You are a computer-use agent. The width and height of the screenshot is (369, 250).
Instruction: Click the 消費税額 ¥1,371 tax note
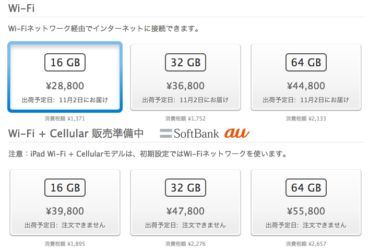tap(65, 118)
